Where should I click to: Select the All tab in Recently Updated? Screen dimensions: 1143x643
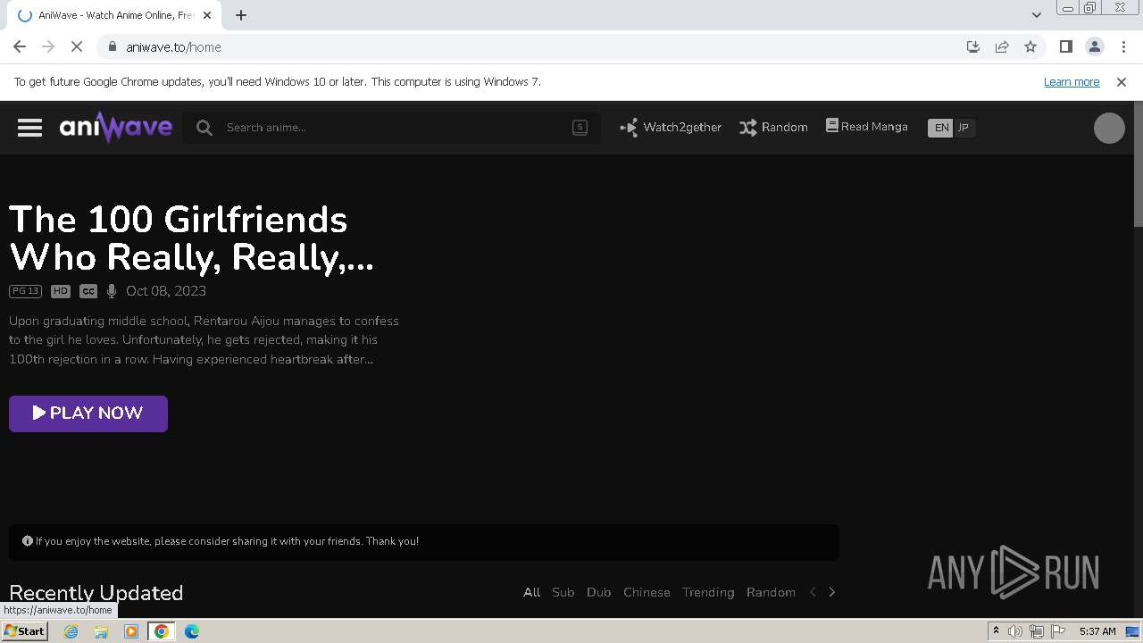click(x=532, y=592)
